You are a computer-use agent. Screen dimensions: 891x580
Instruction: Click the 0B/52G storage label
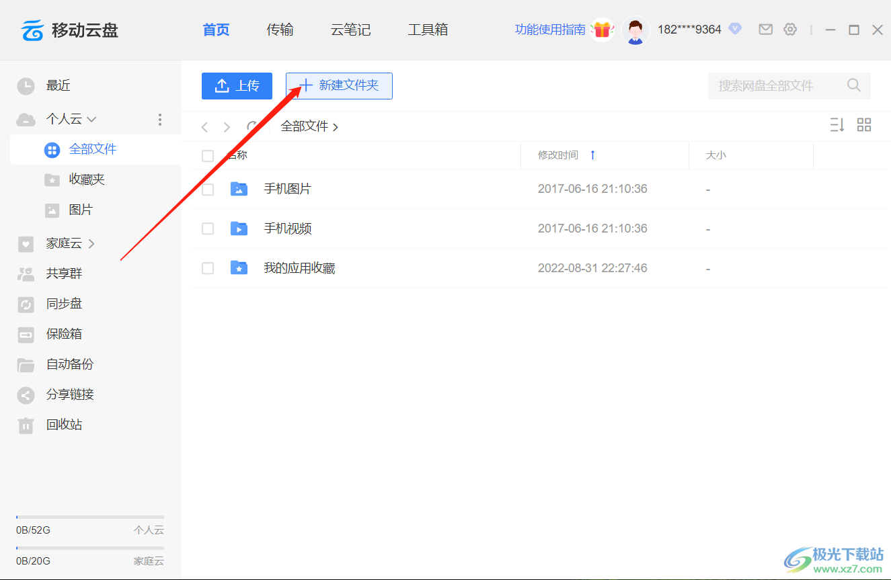(33, 530)
